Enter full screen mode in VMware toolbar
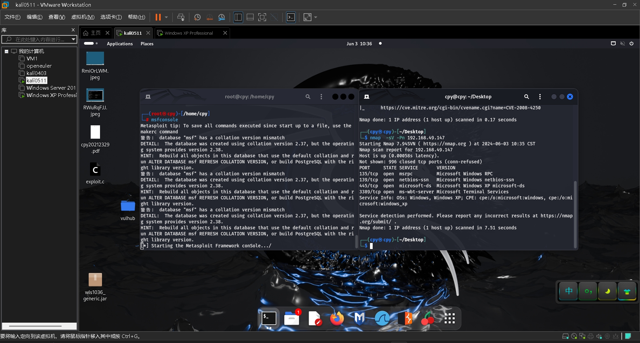This screenshot has height=343, width=640. coord(262,17)
